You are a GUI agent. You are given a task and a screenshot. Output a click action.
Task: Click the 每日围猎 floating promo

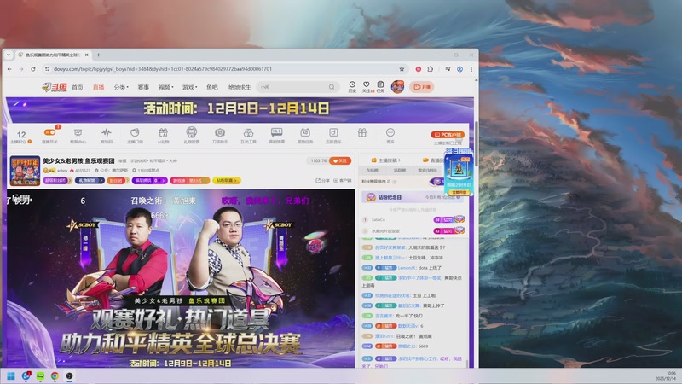[x=459, y=172]
